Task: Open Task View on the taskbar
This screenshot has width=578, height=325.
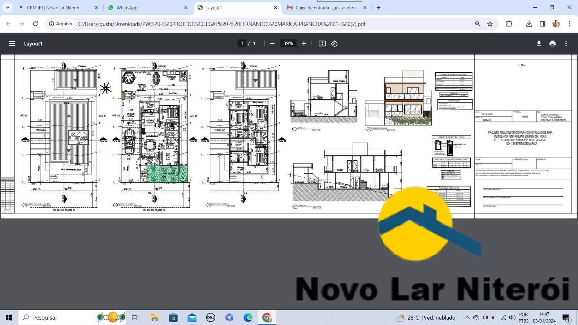Action: 135,317
